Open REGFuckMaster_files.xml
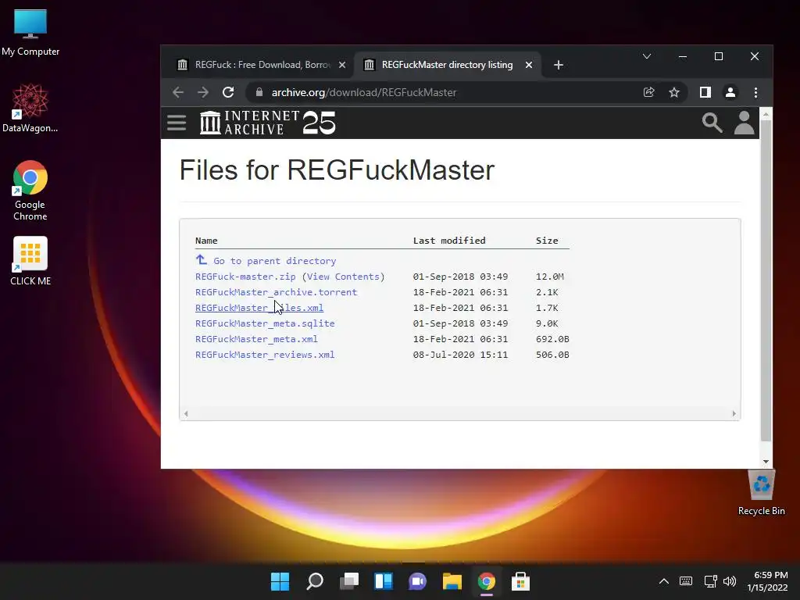 (259, 308)
